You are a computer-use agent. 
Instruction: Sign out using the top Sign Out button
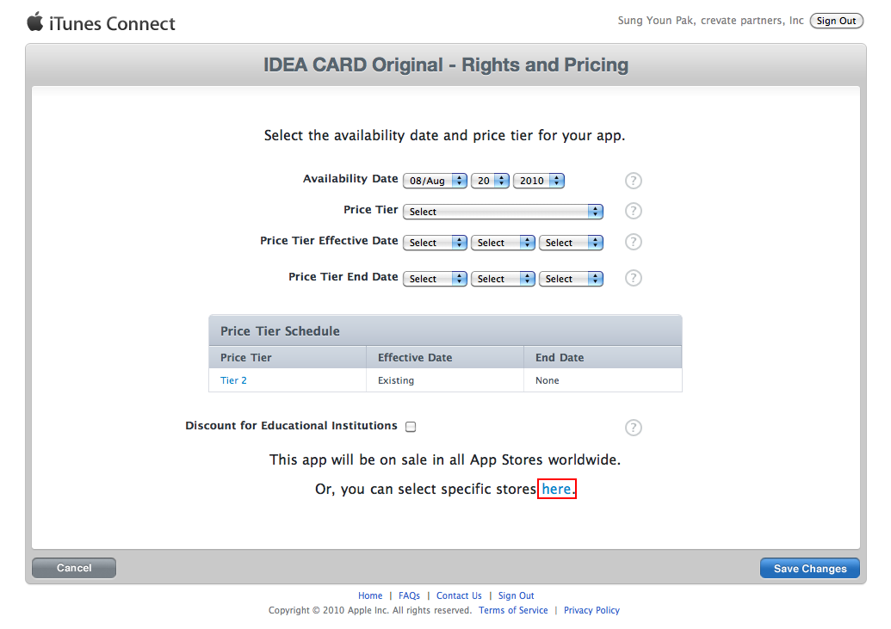pyautogui.click(x=837, y=21)
